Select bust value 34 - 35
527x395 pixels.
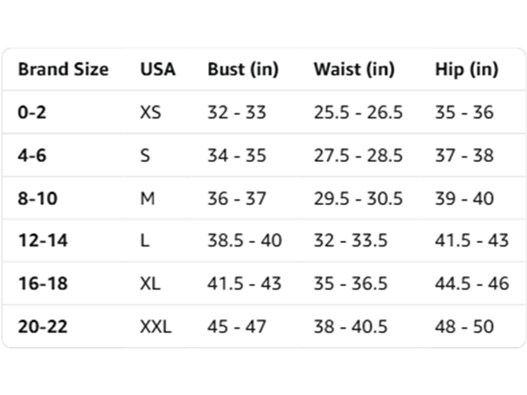[x=237, y=155]
